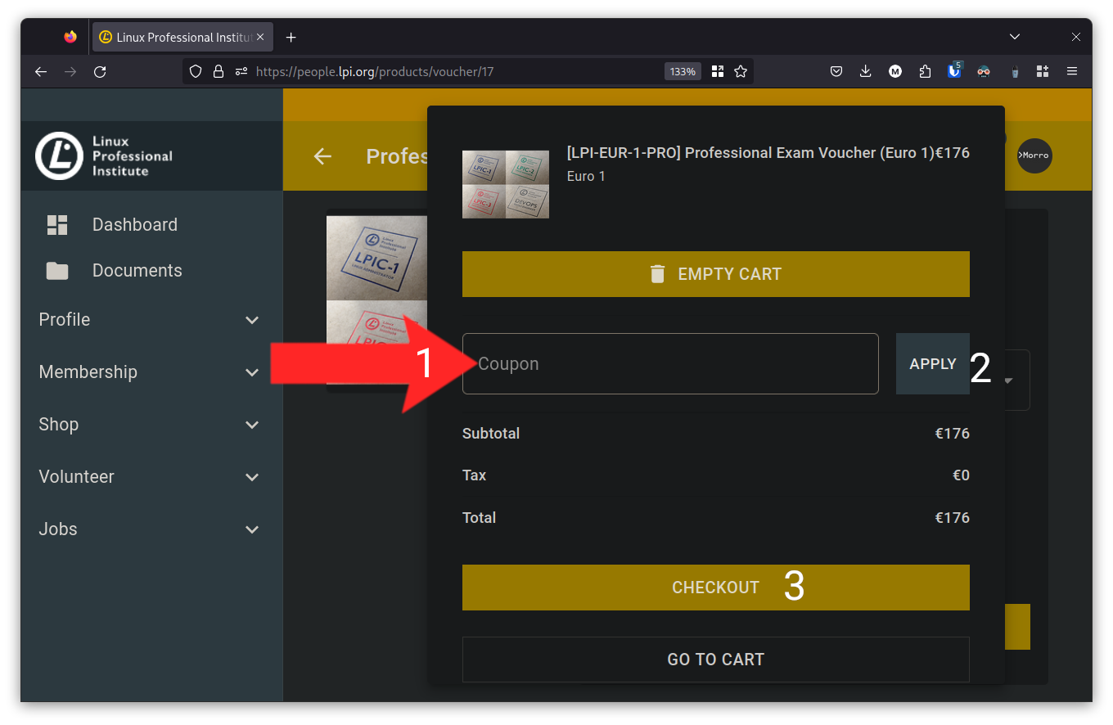This screenshot has width=1113, height=725.
Task: Click the Documents menu label
Action: click(x=137, y=271)
